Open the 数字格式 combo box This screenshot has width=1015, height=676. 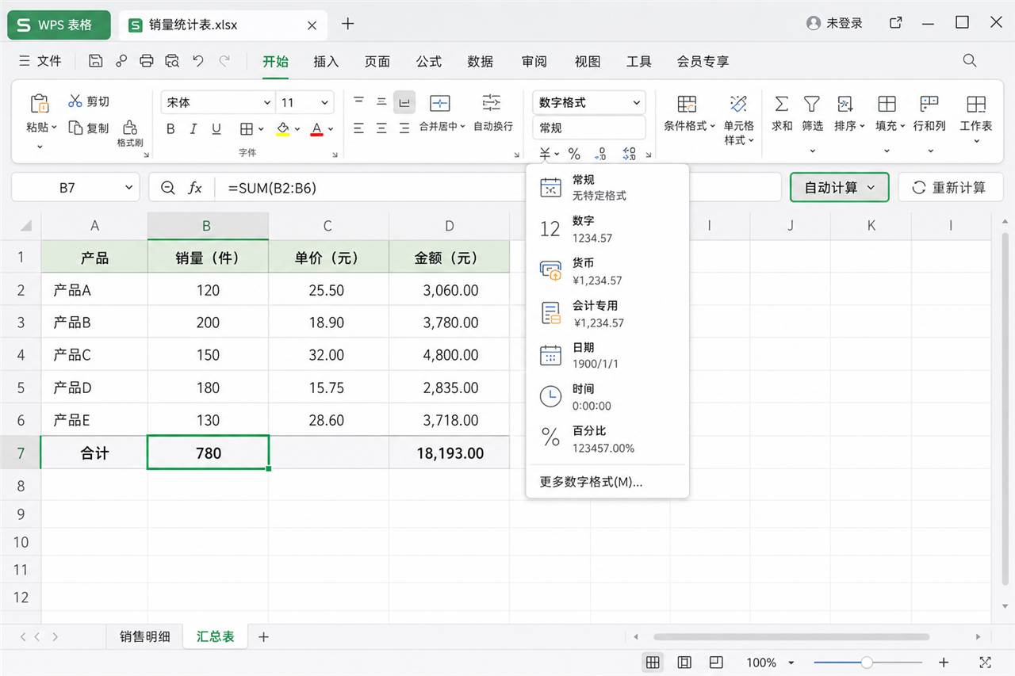589,102
